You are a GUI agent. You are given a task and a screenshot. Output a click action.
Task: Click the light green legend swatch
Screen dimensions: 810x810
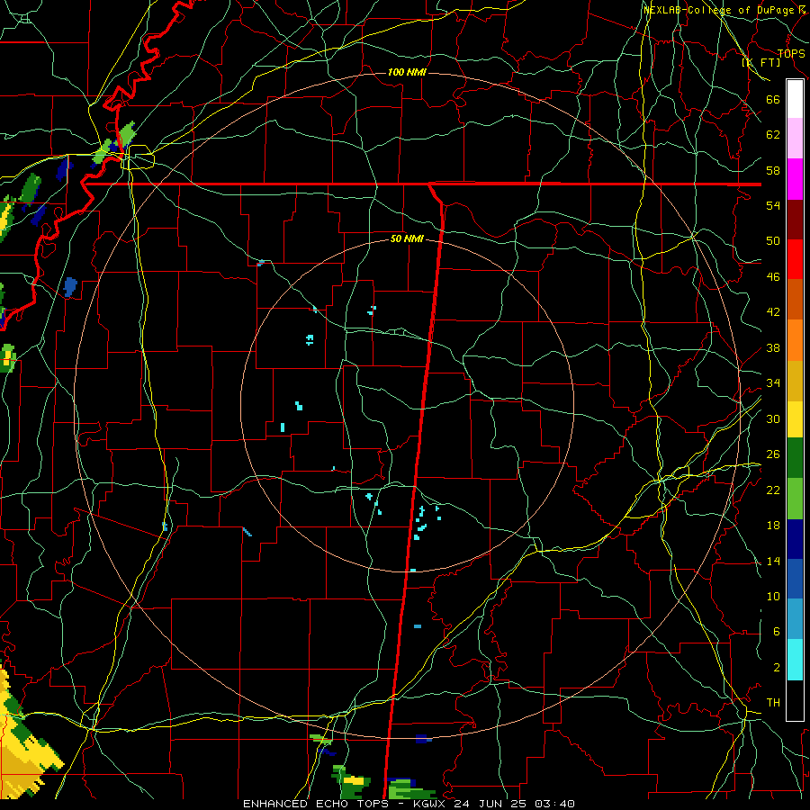(x=795, y=498)
